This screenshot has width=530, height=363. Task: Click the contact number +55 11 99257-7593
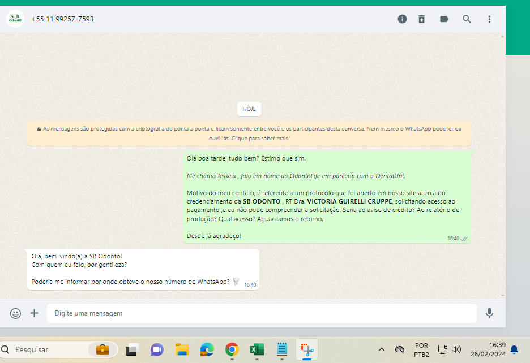[62, 19]
